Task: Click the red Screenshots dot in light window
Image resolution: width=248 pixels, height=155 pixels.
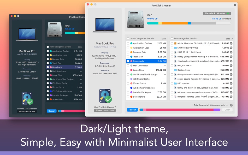Action: coord(131,97)
